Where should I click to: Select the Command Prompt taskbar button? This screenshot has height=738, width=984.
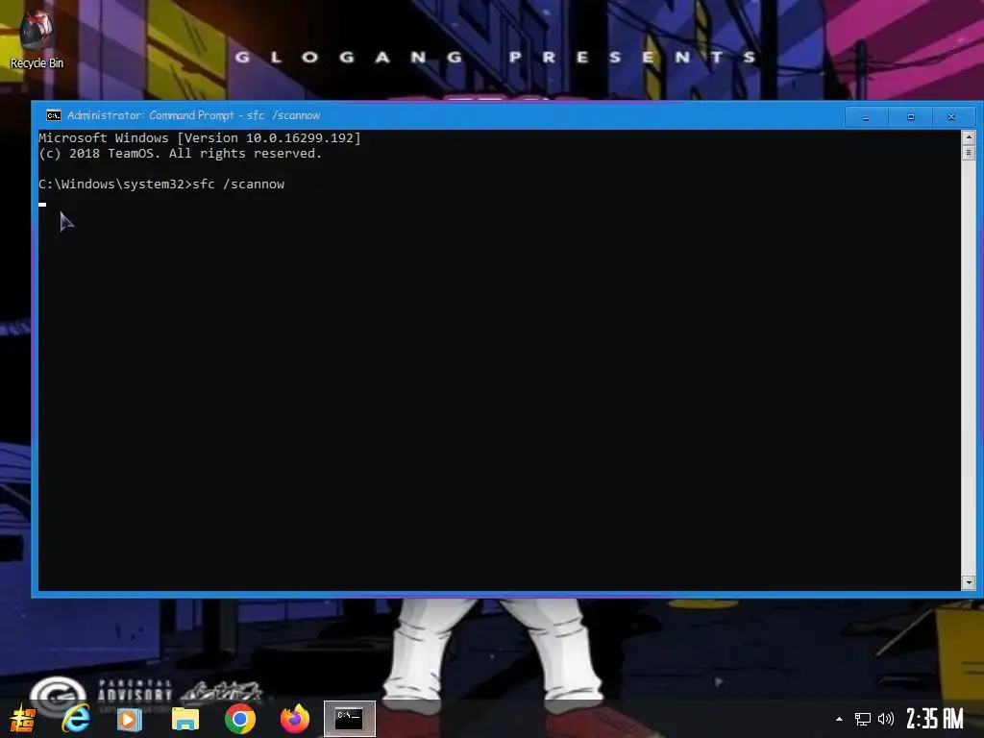(350, 719)
